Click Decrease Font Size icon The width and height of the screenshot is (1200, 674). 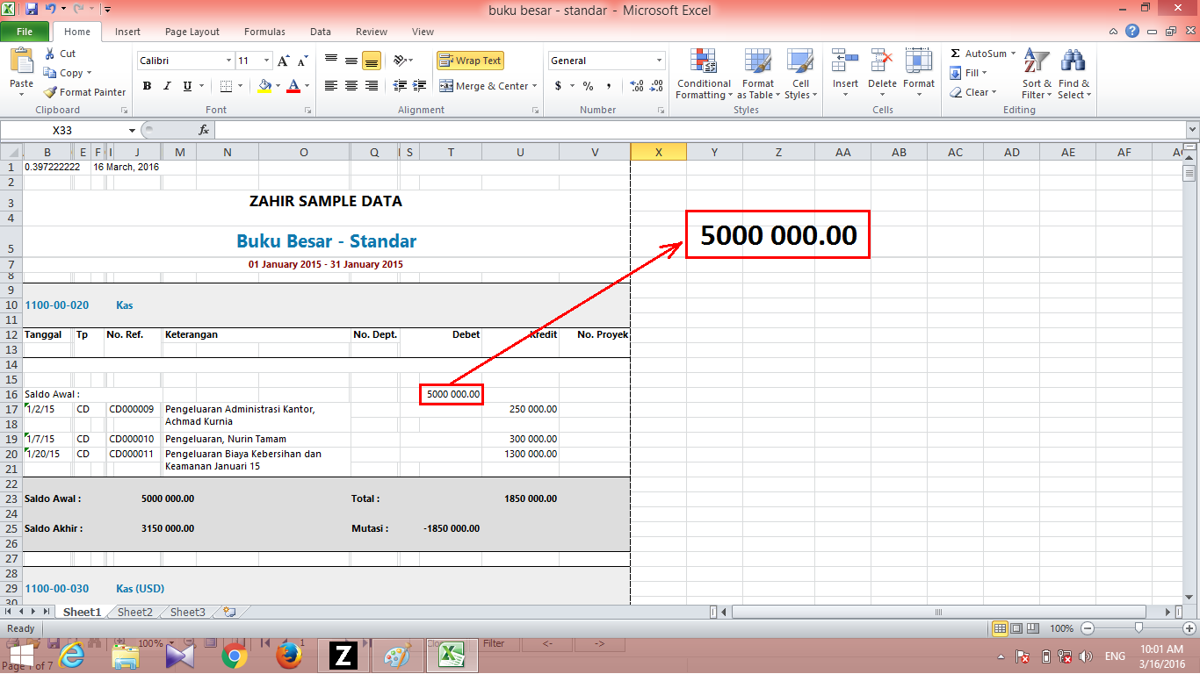click(302, 61)
